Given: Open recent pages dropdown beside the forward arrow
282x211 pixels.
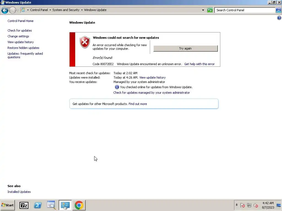Looking at the screenshot, I should pyautogui.click(x=18, y=10).
